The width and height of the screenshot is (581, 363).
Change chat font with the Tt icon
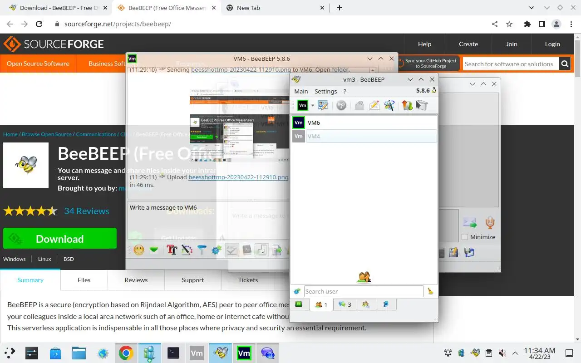click(x=172, y=250)
